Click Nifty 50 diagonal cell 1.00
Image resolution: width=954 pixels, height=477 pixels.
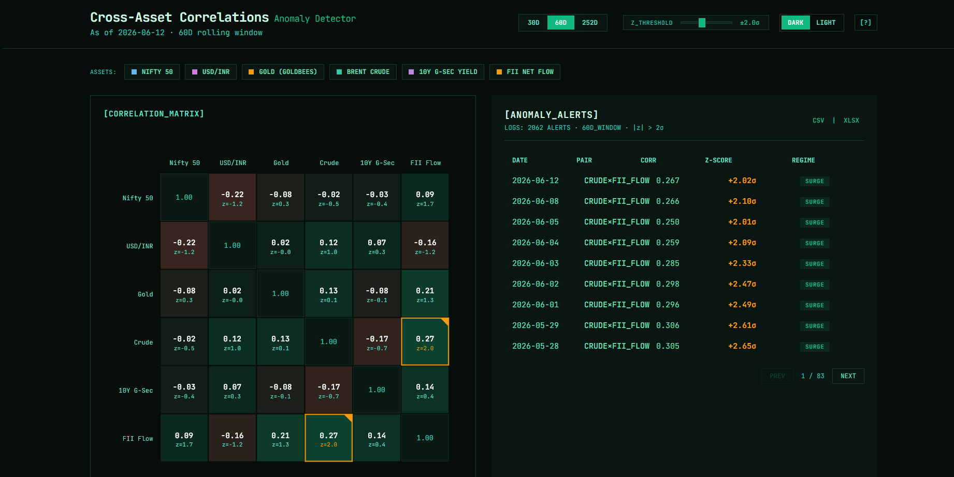184,198
